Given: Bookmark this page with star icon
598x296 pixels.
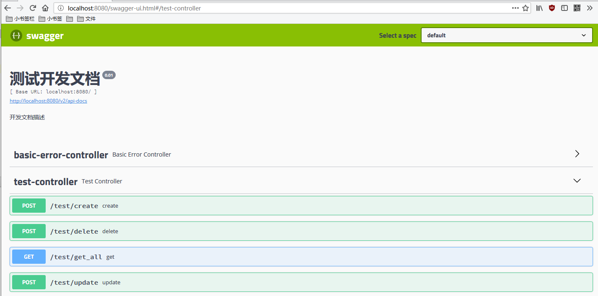Looking at the screenshot, I should pyautogui.click(x=526, y=8).
